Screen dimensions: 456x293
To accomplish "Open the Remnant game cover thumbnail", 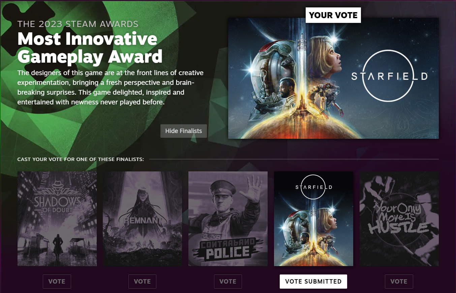I will click(x=142, y=219).
